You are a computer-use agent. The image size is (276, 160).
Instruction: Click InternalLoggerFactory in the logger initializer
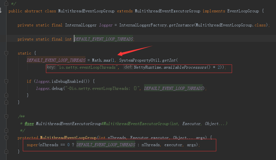coord(143,25)
